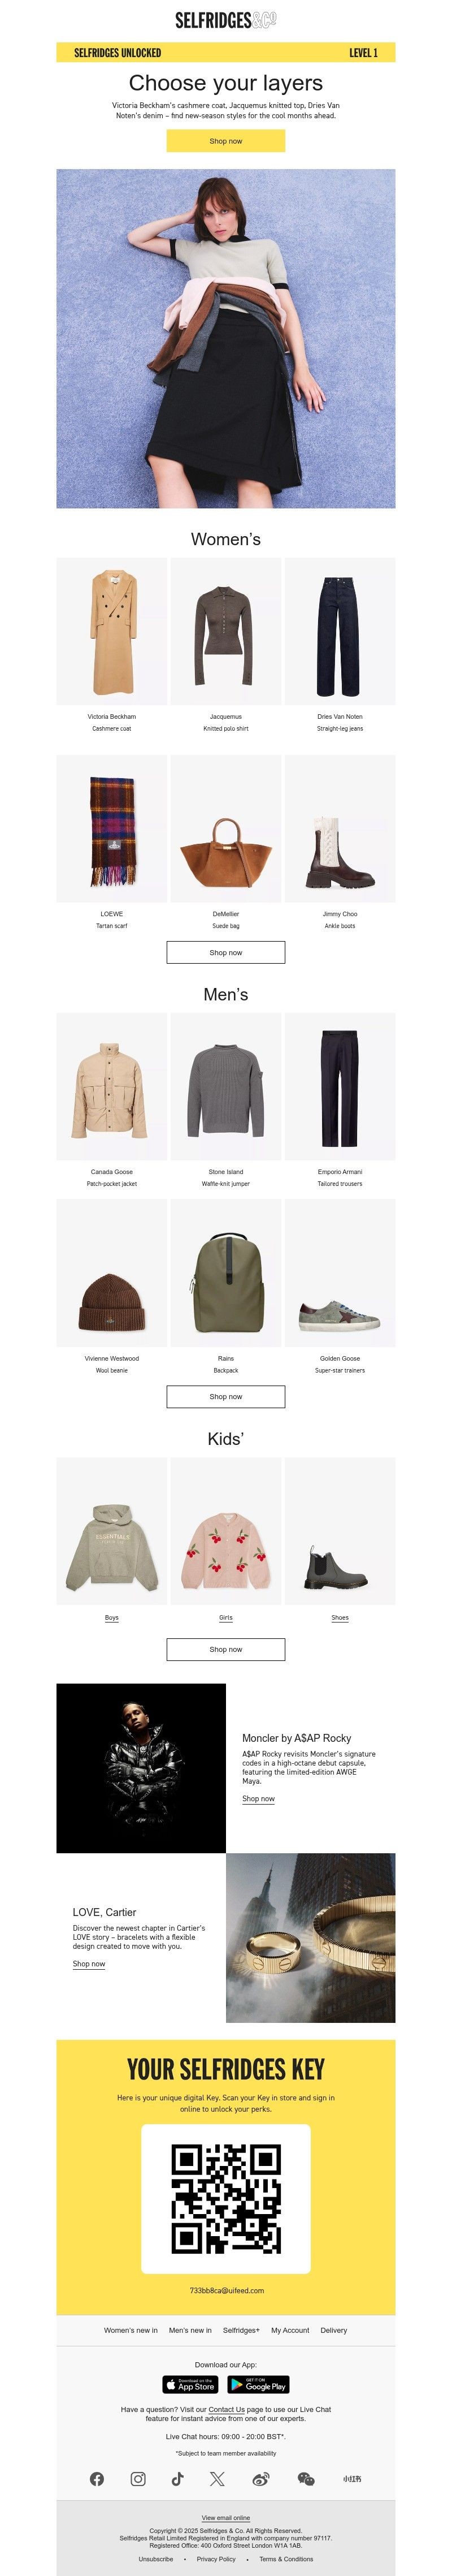Open the TikTok social icon

pos(177,2478)
